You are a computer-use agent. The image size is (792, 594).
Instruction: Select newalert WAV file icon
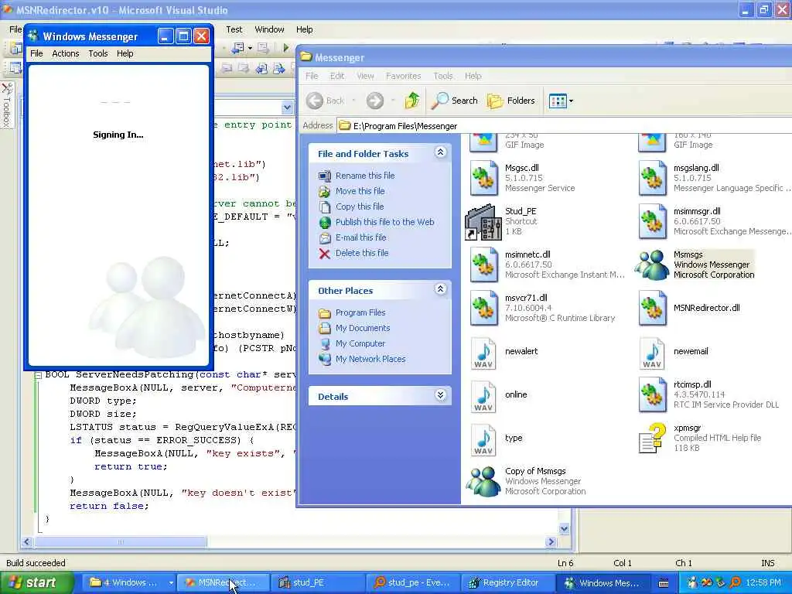tap(483, 352)
